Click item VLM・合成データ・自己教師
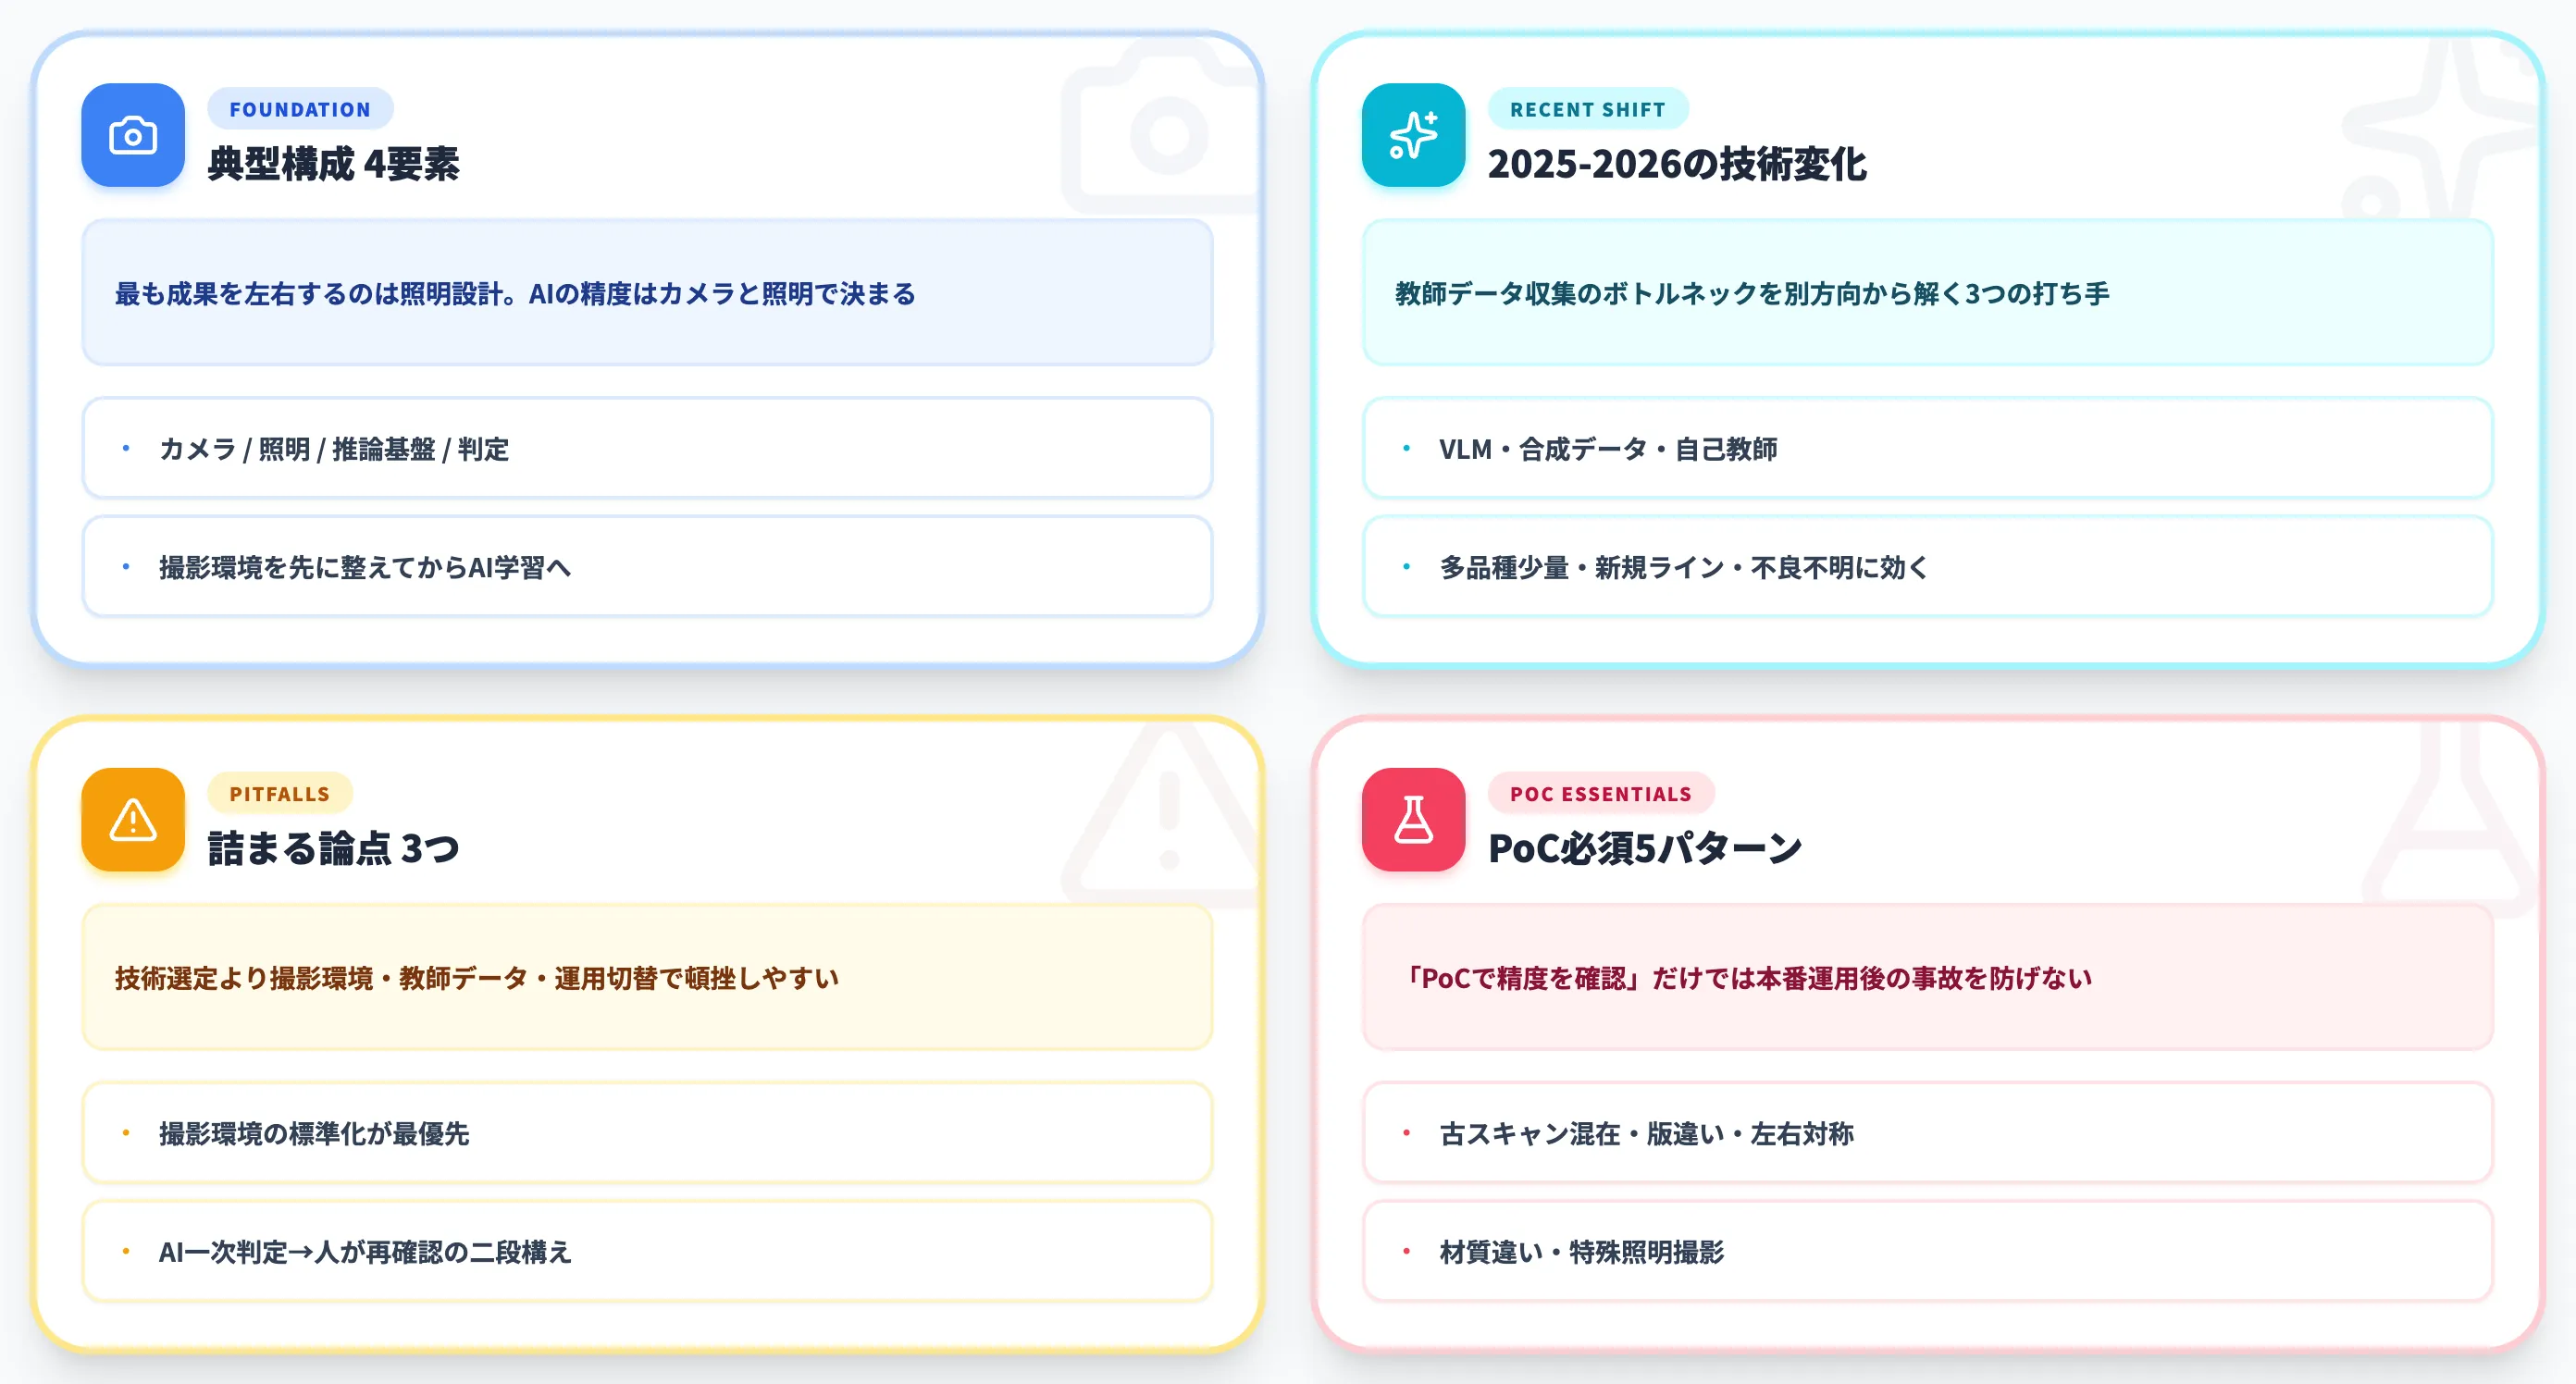2576x1384 pixels. coord(1927,448)
